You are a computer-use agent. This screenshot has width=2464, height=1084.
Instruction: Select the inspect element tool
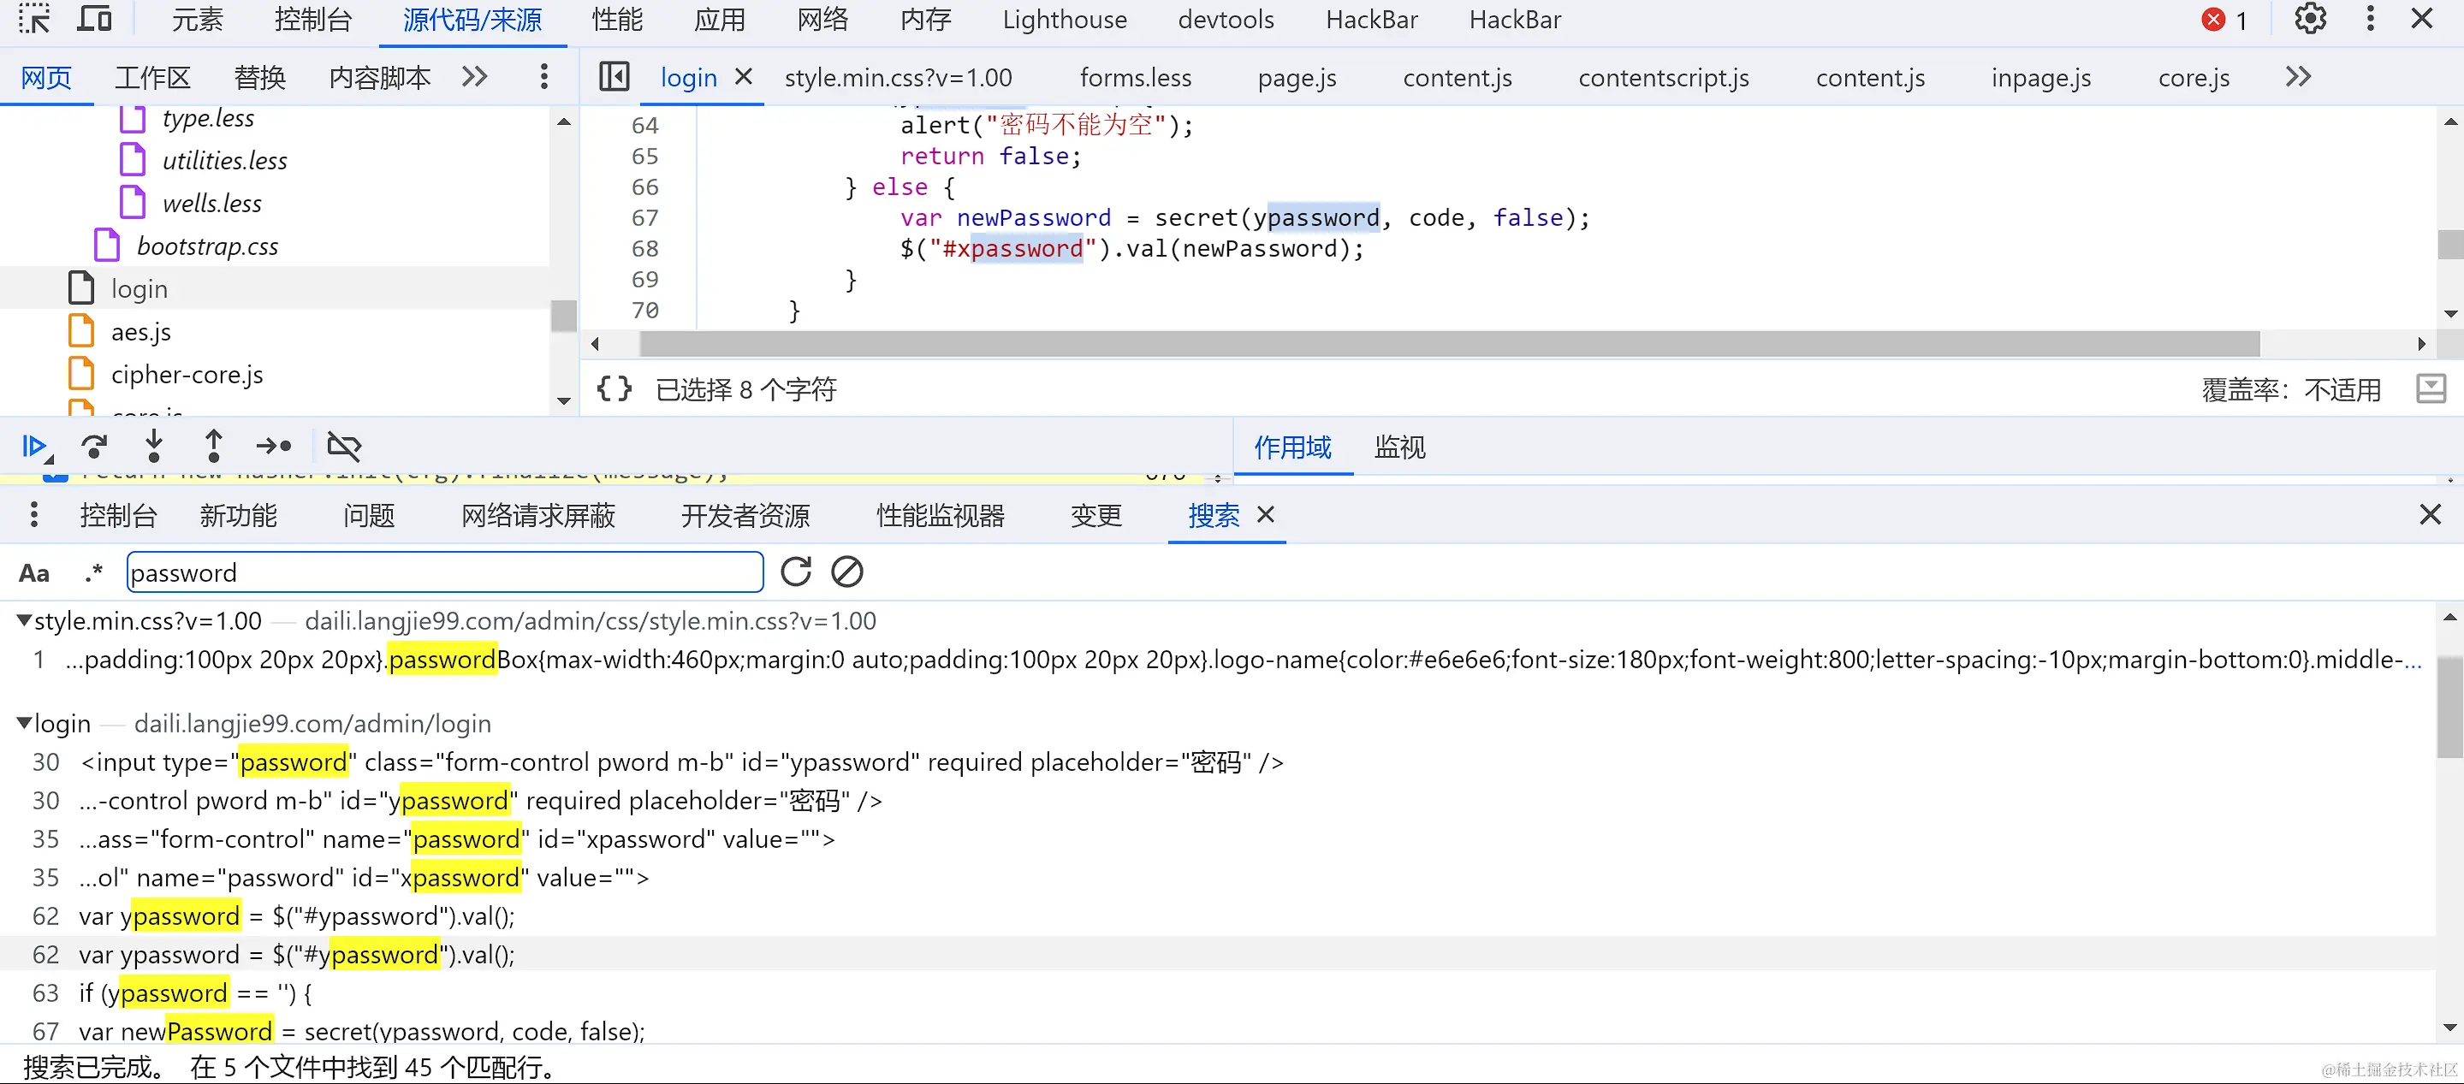34,19
